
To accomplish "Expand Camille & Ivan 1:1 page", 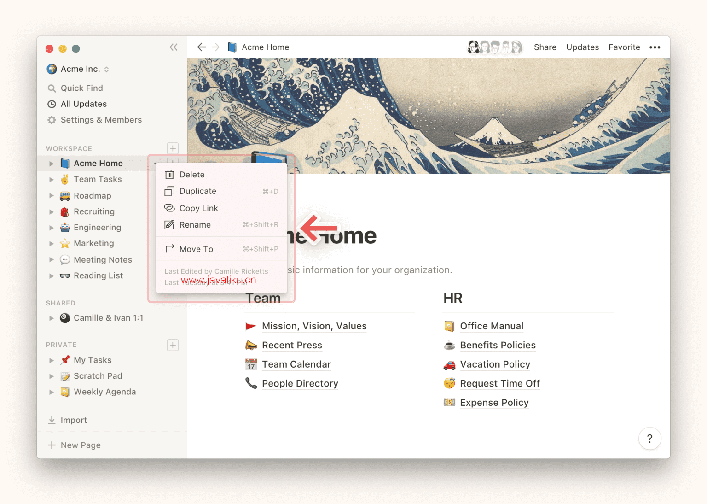I will click(x=52, y=318).
